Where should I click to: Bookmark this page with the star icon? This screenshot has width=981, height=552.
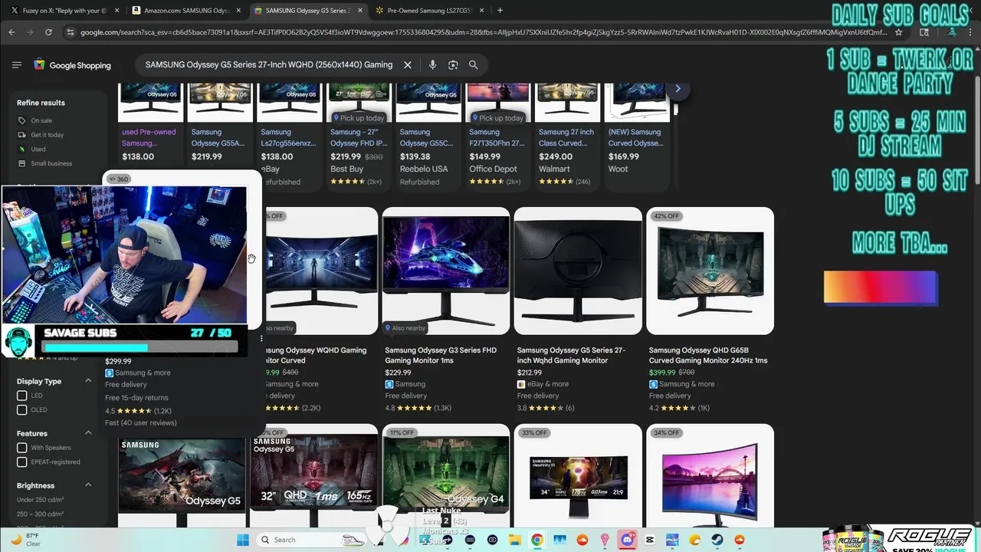pyautogui.click(x=899, y=32)
